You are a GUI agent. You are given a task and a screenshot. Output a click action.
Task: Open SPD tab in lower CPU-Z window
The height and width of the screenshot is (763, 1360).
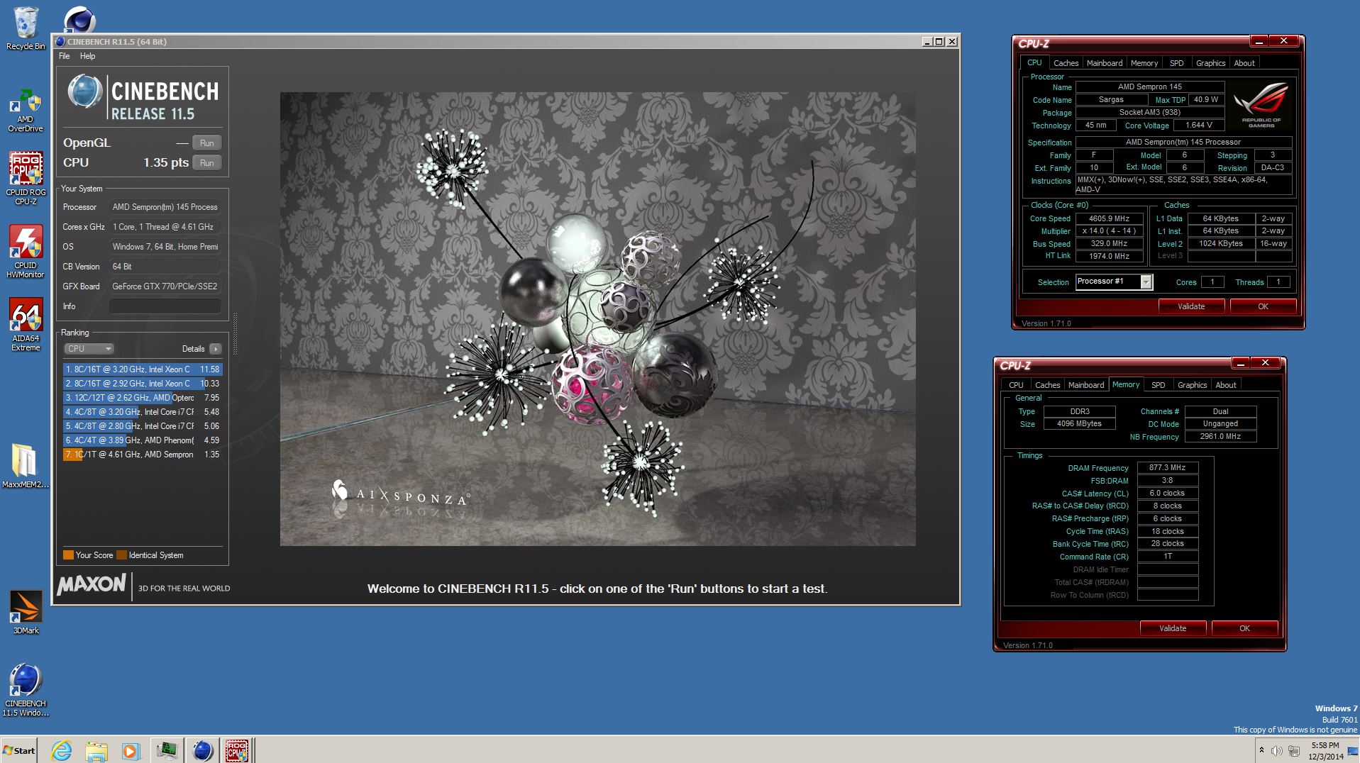click(1159, 385)
